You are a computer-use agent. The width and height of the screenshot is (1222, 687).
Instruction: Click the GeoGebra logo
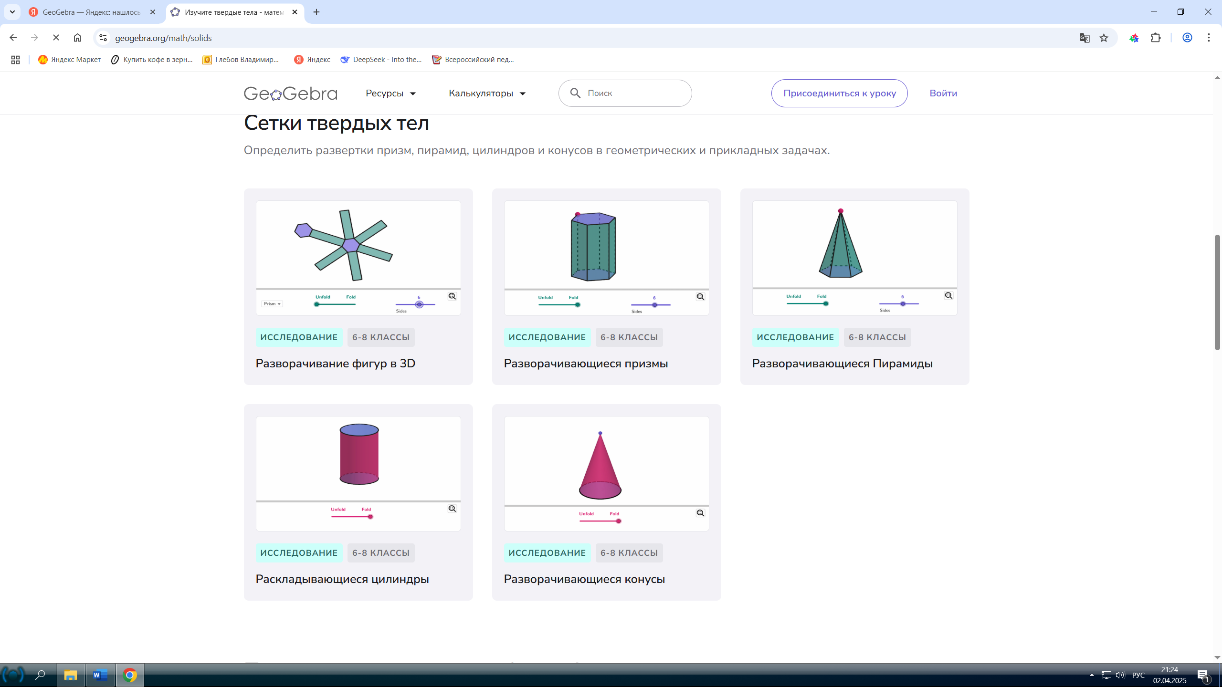pos(290,94)
